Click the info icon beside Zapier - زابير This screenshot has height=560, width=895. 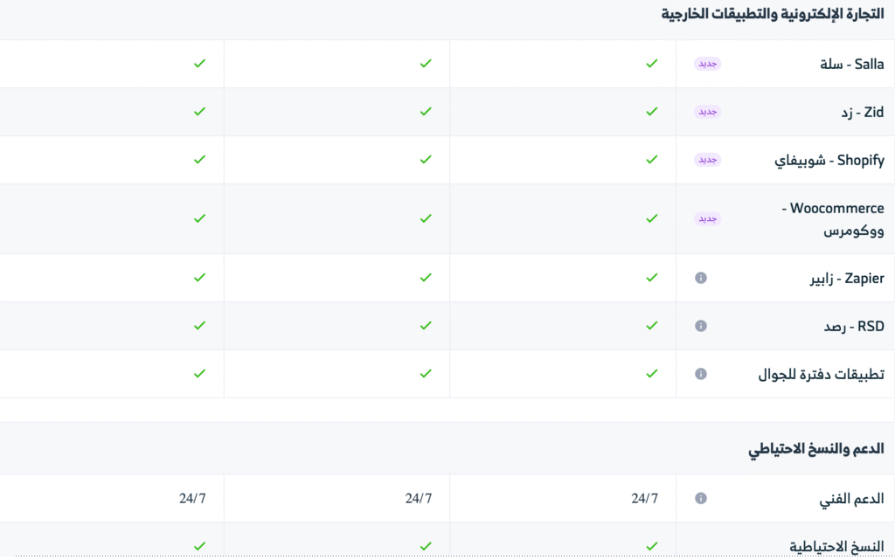point(700,278)
